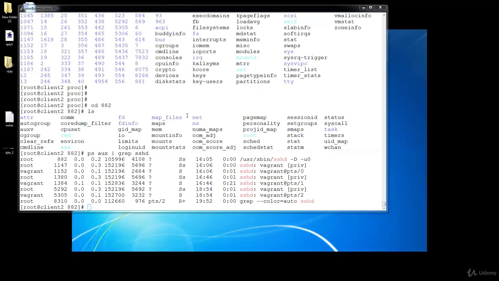Click the 'pagetypeinfo' entry
The width and height of the screenshot is (499, 281).
[256, 75]
